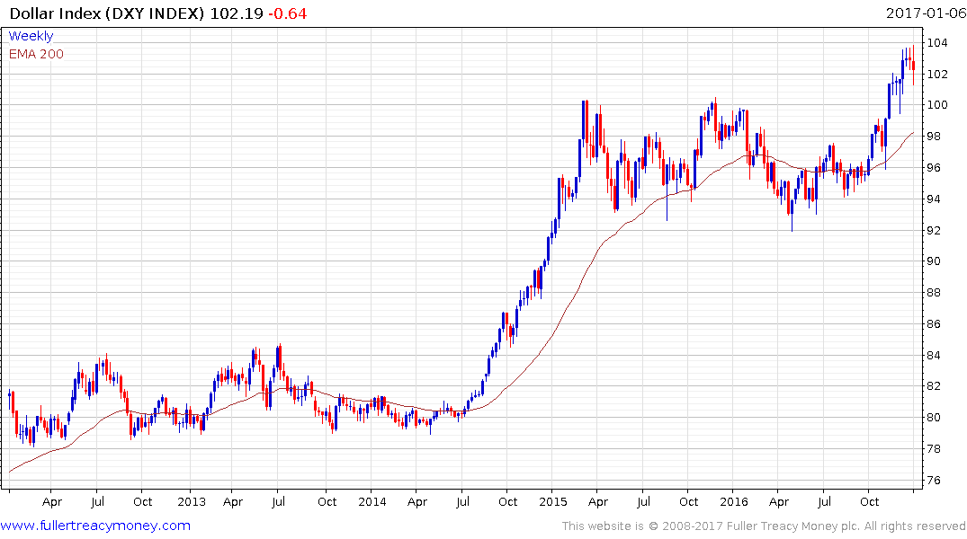Click the 76 price axis label
967x539 pixels.
(x=934, y=481)
